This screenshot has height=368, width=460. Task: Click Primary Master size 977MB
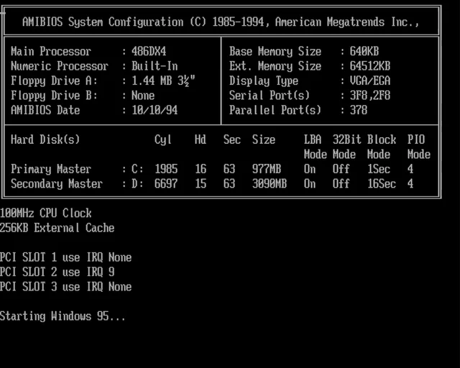[267, 170]
